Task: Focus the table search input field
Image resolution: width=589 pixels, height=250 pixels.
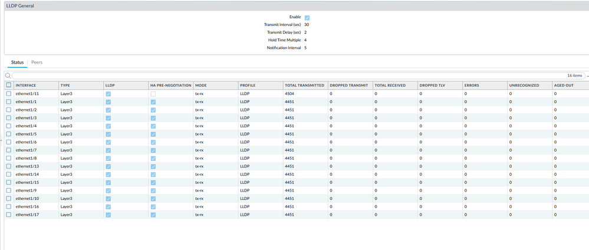Action: [x=283, y=75]
